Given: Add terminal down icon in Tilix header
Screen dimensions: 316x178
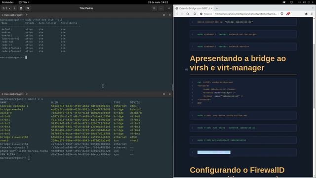Looking at the screenshot, I should [x=28, y=8].
